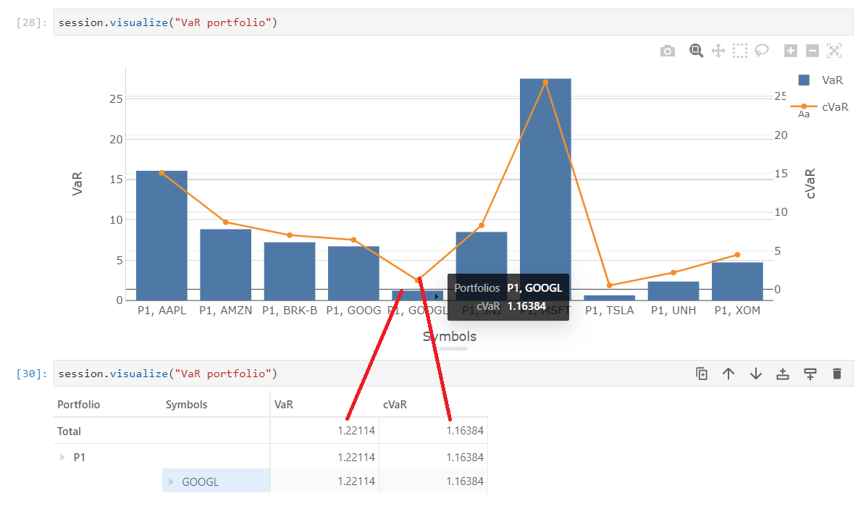Activate the zoom tool in the chart modebar
The image size is (861, 522).
point(696,51)
